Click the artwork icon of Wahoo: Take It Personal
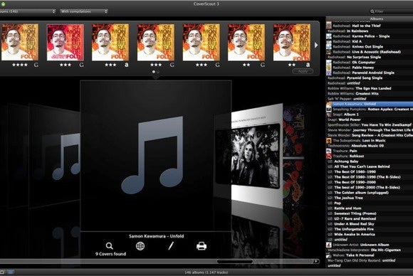 click(x=329, y=255)
